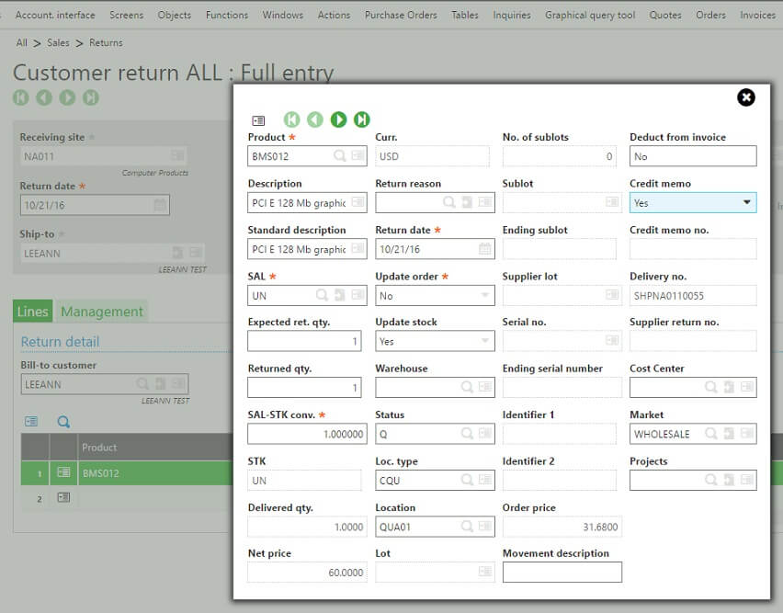
Task: Jump to last record in dialog
Action: click(x=362, y=119)
